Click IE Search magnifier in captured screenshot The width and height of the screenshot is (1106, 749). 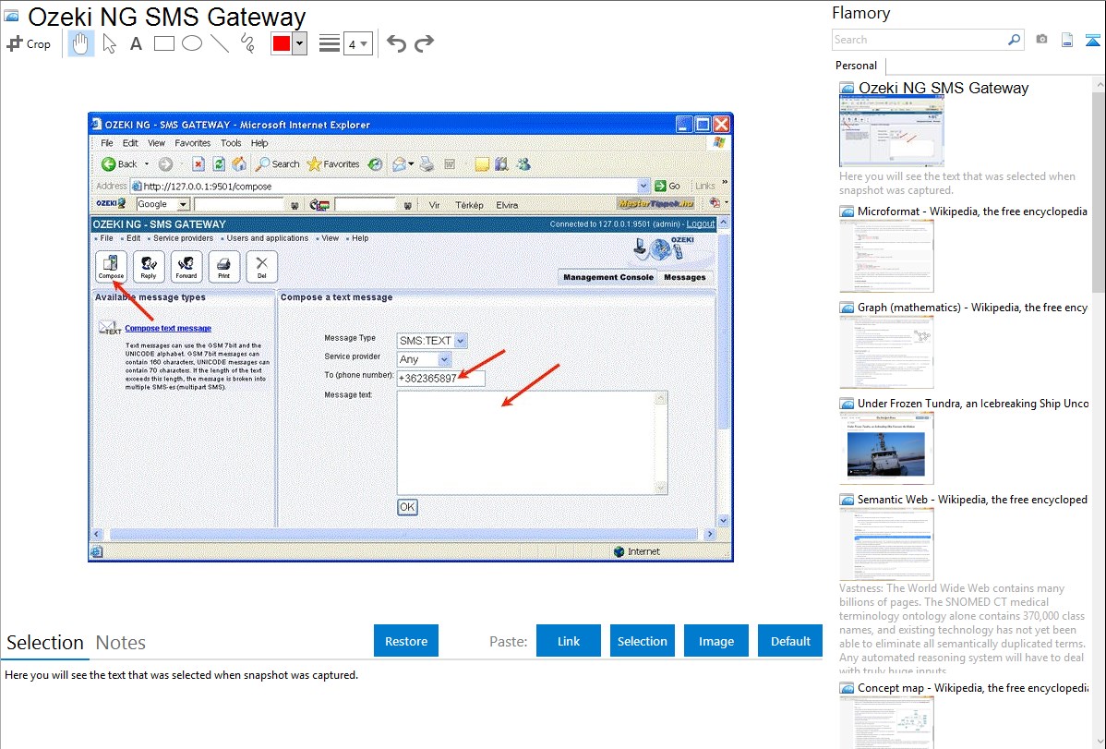[277, 164]
